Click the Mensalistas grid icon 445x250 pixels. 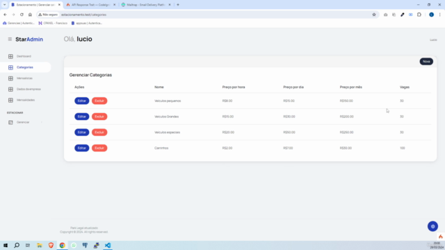click(x=10, y=78)
